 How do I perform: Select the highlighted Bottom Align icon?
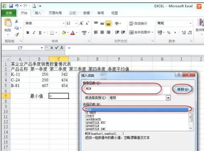pyautogui.click(x=108, y=23)
